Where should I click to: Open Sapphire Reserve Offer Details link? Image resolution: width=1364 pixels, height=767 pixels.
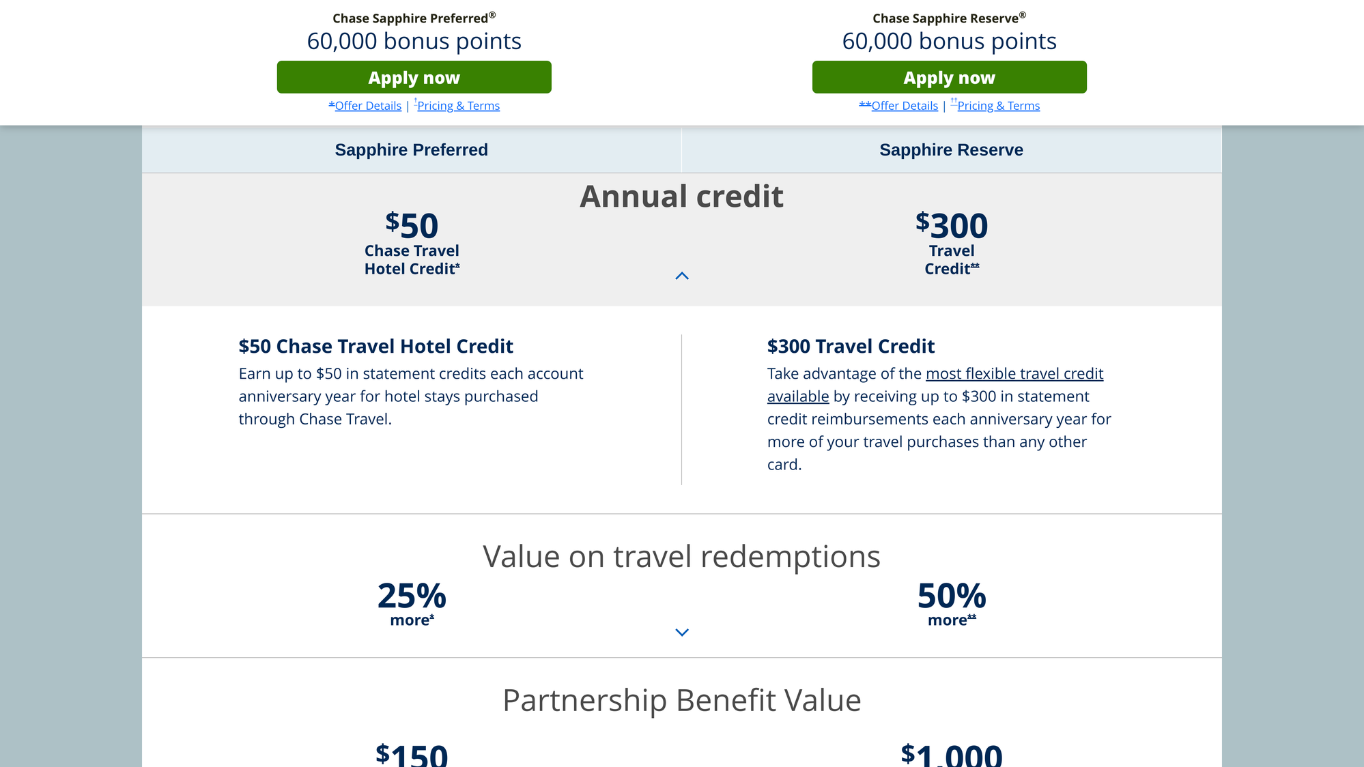click(904, 106)
